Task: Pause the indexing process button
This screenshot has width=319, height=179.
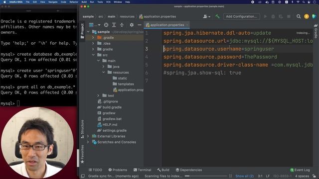Action: pos(230,176)
